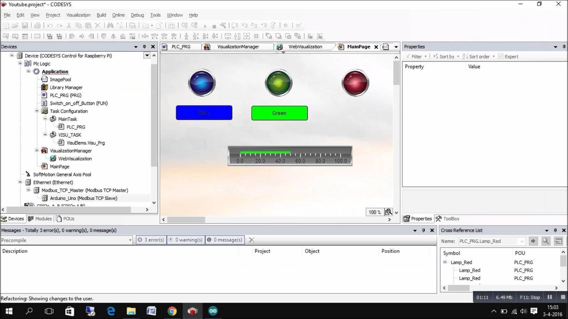Click the 3 error(s) filter button
This screenshot has width=568, height=319.
point(151,240)
